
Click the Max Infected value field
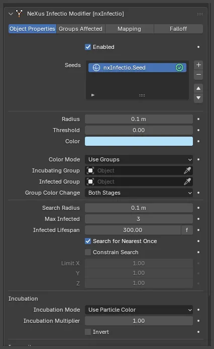[139, 219]
